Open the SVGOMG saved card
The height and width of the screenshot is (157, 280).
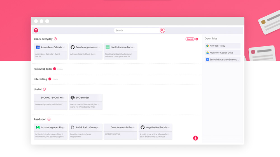coord(51,102)
